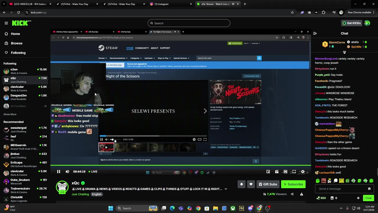Expand the chat leaderboard chevron
Viewport: 378px width, 213px height.
tap(344, 52)
